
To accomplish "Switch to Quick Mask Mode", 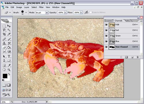I will pos(9,85).
